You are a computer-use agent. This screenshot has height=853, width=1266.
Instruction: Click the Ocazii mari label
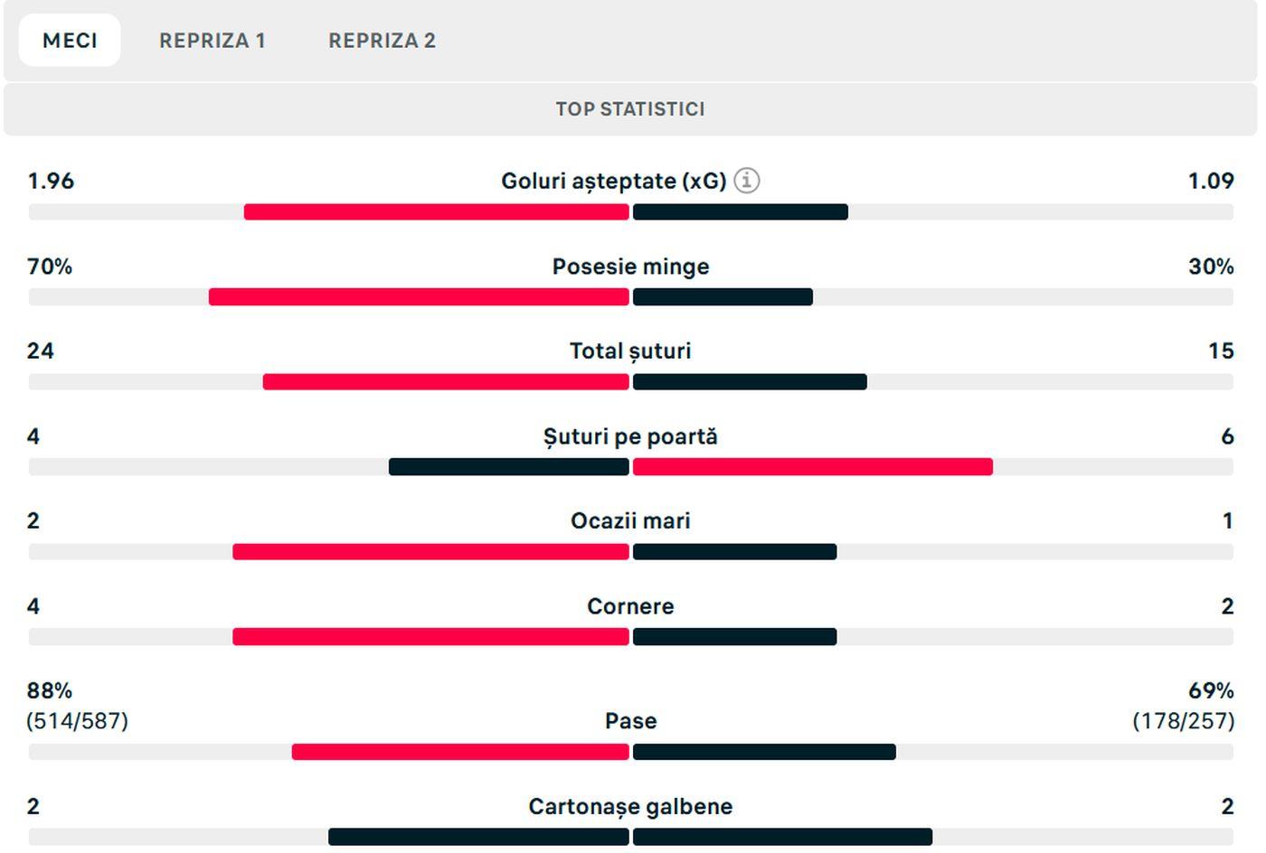tap(630, 520)
